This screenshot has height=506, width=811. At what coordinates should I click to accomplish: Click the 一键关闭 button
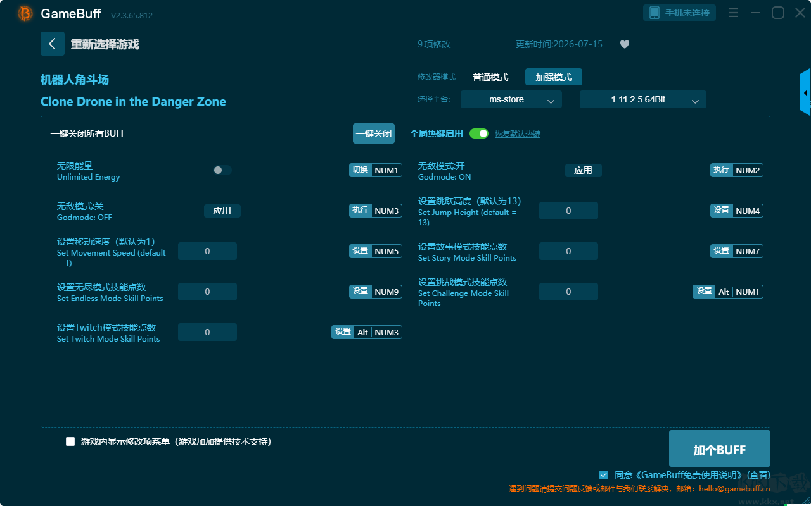[x=374, y=133]
